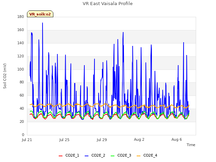Toggle the CO2E_3 legend entry
Viewport: 216px width, 162px height.
point(121,155)
